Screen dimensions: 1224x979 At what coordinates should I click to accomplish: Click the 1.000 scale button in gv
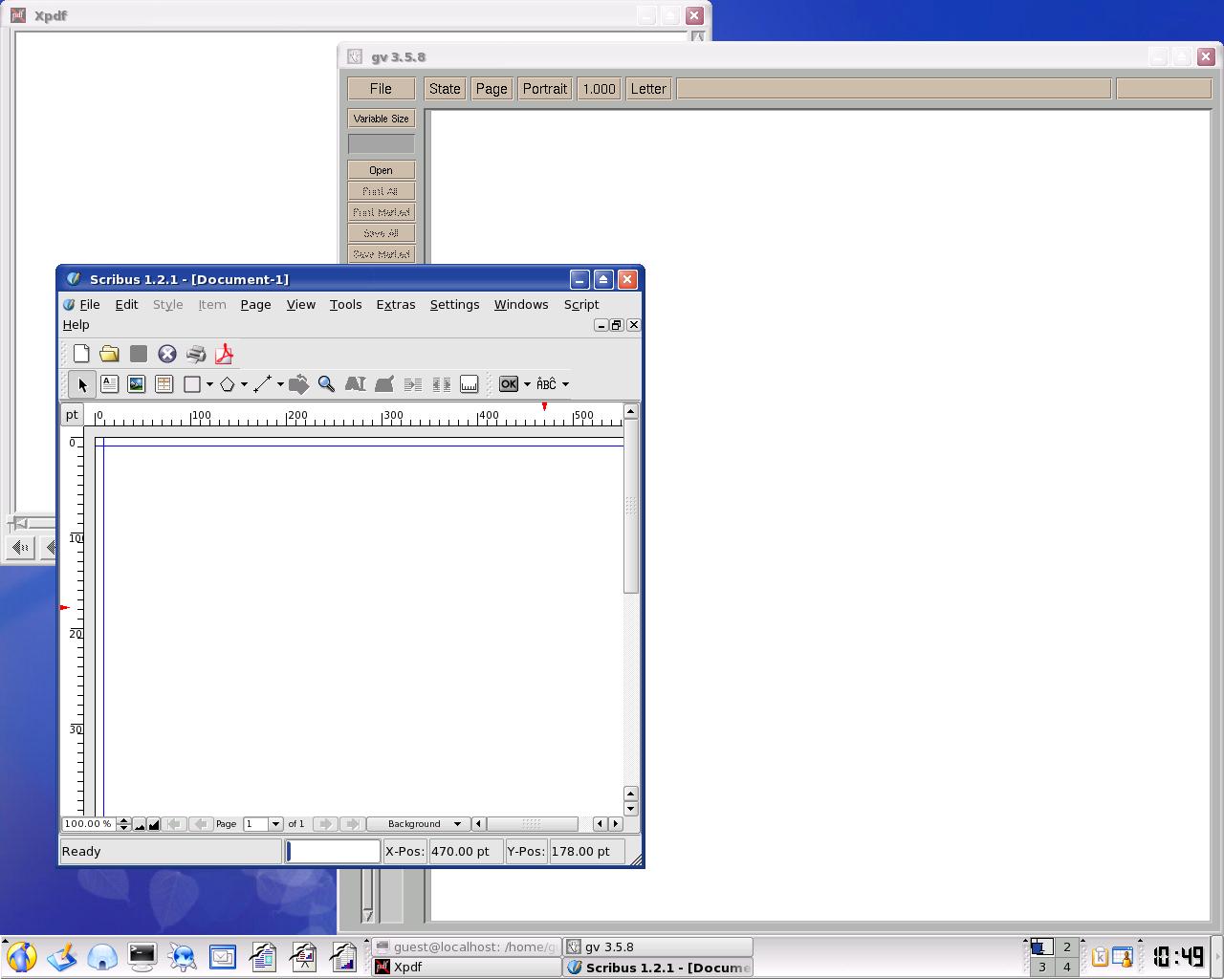[x=600, y=89]
